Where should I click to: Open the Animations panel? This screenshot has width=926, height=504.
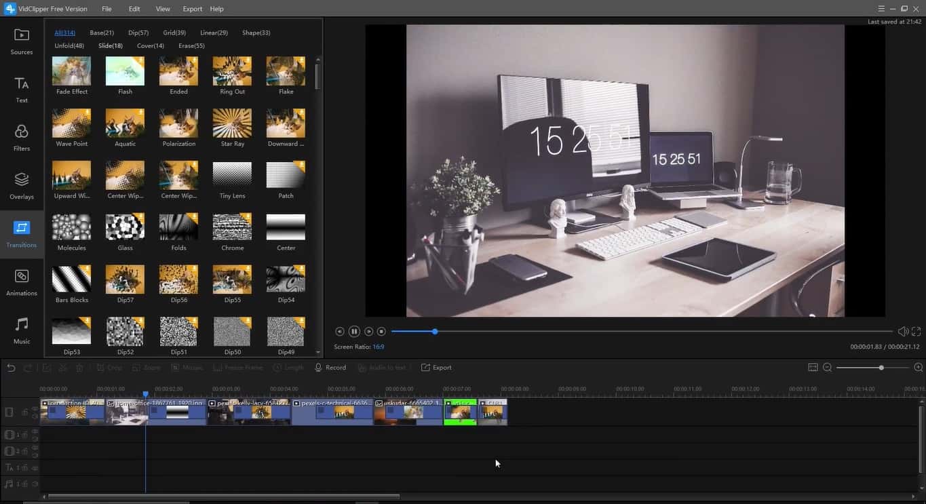(22, 282)
